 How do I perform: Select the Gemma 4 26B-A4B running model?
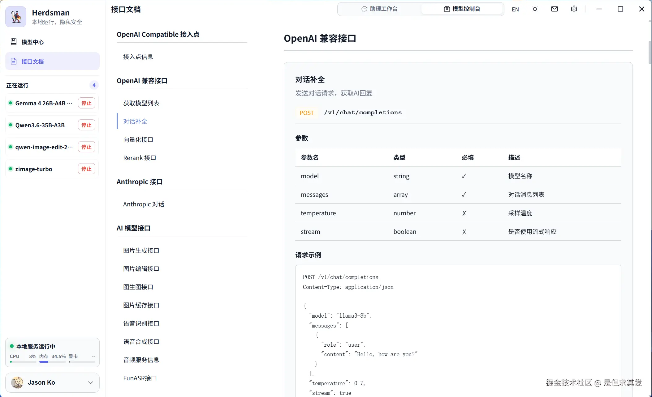[44, 103]
